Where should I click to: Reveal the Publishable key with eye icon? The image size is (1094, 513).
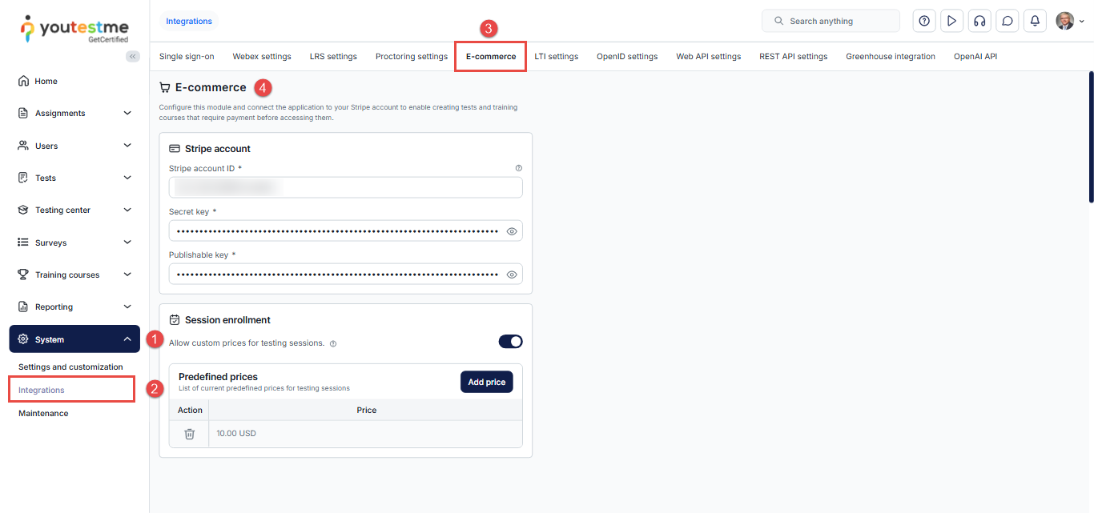[x=513, y=275]
